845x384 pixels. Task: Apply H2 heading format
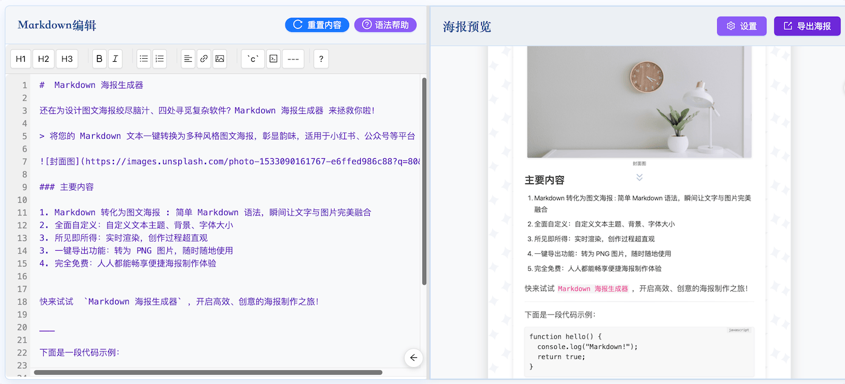point(44,59)
